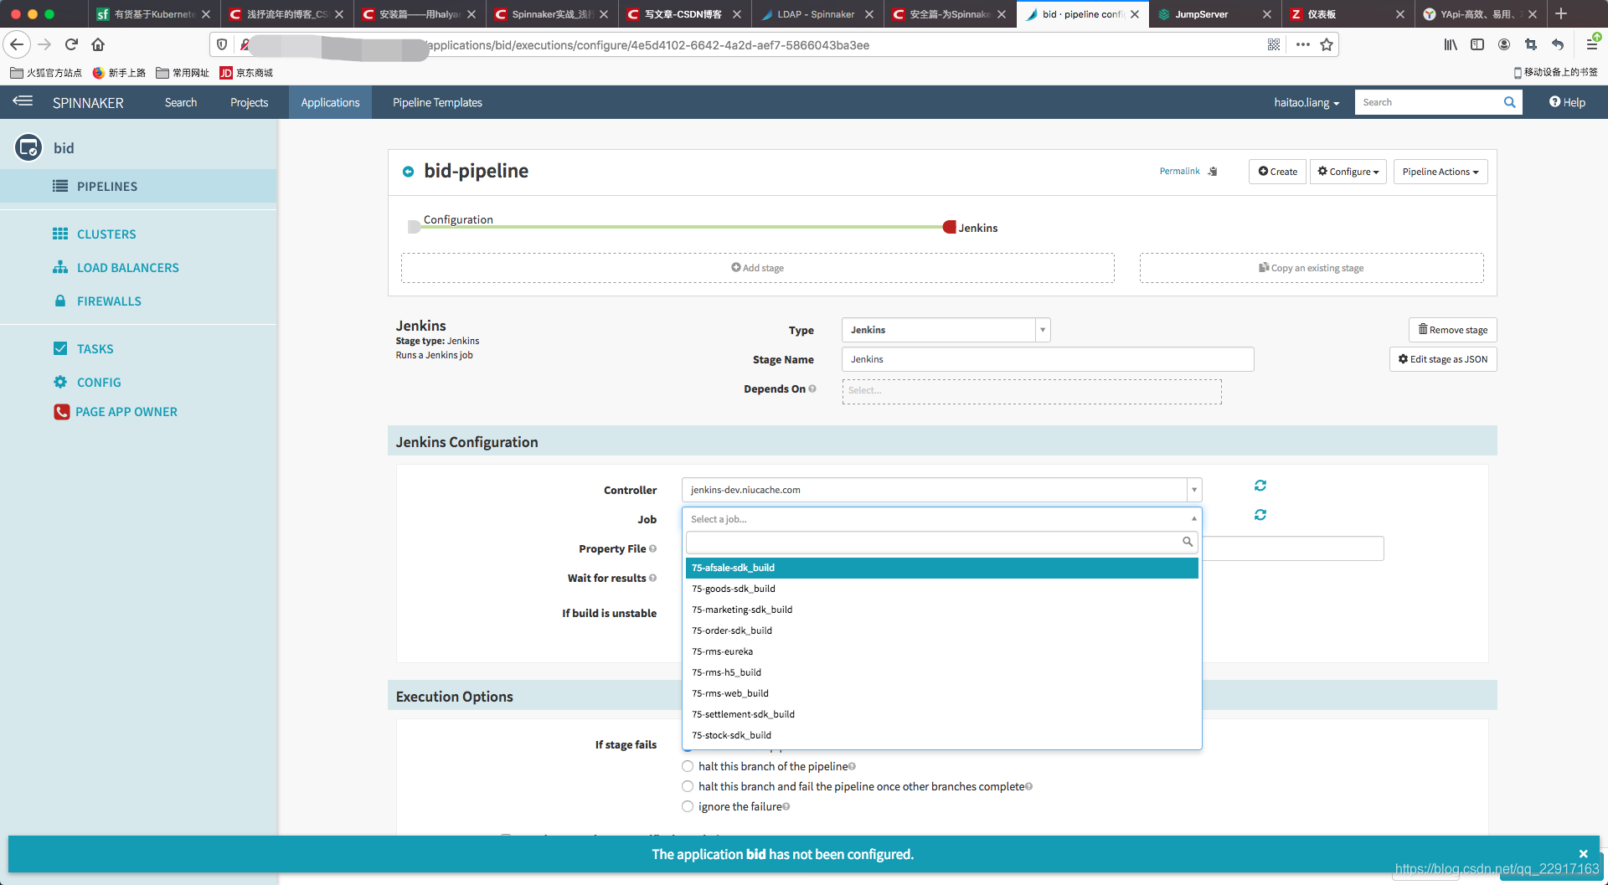The width and height of the screenshot is (1608, 885).
Task: Refresh the Jenkins job list
Action: click(x=1260, y=515)
